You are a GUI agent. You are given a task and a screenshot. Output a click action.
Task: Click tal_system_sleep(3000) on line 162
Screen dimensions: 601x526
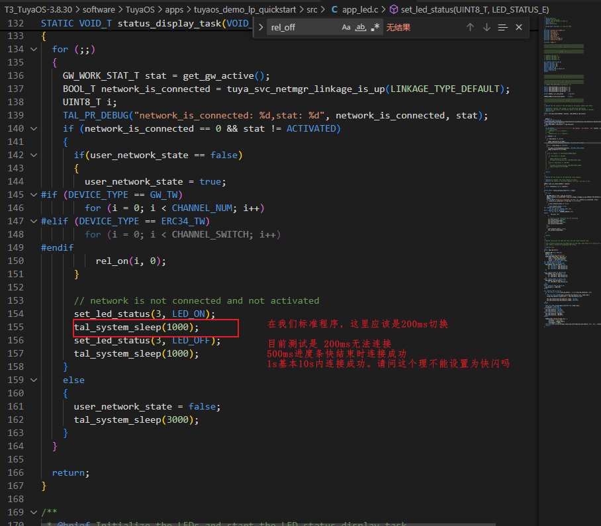point(136,419)
